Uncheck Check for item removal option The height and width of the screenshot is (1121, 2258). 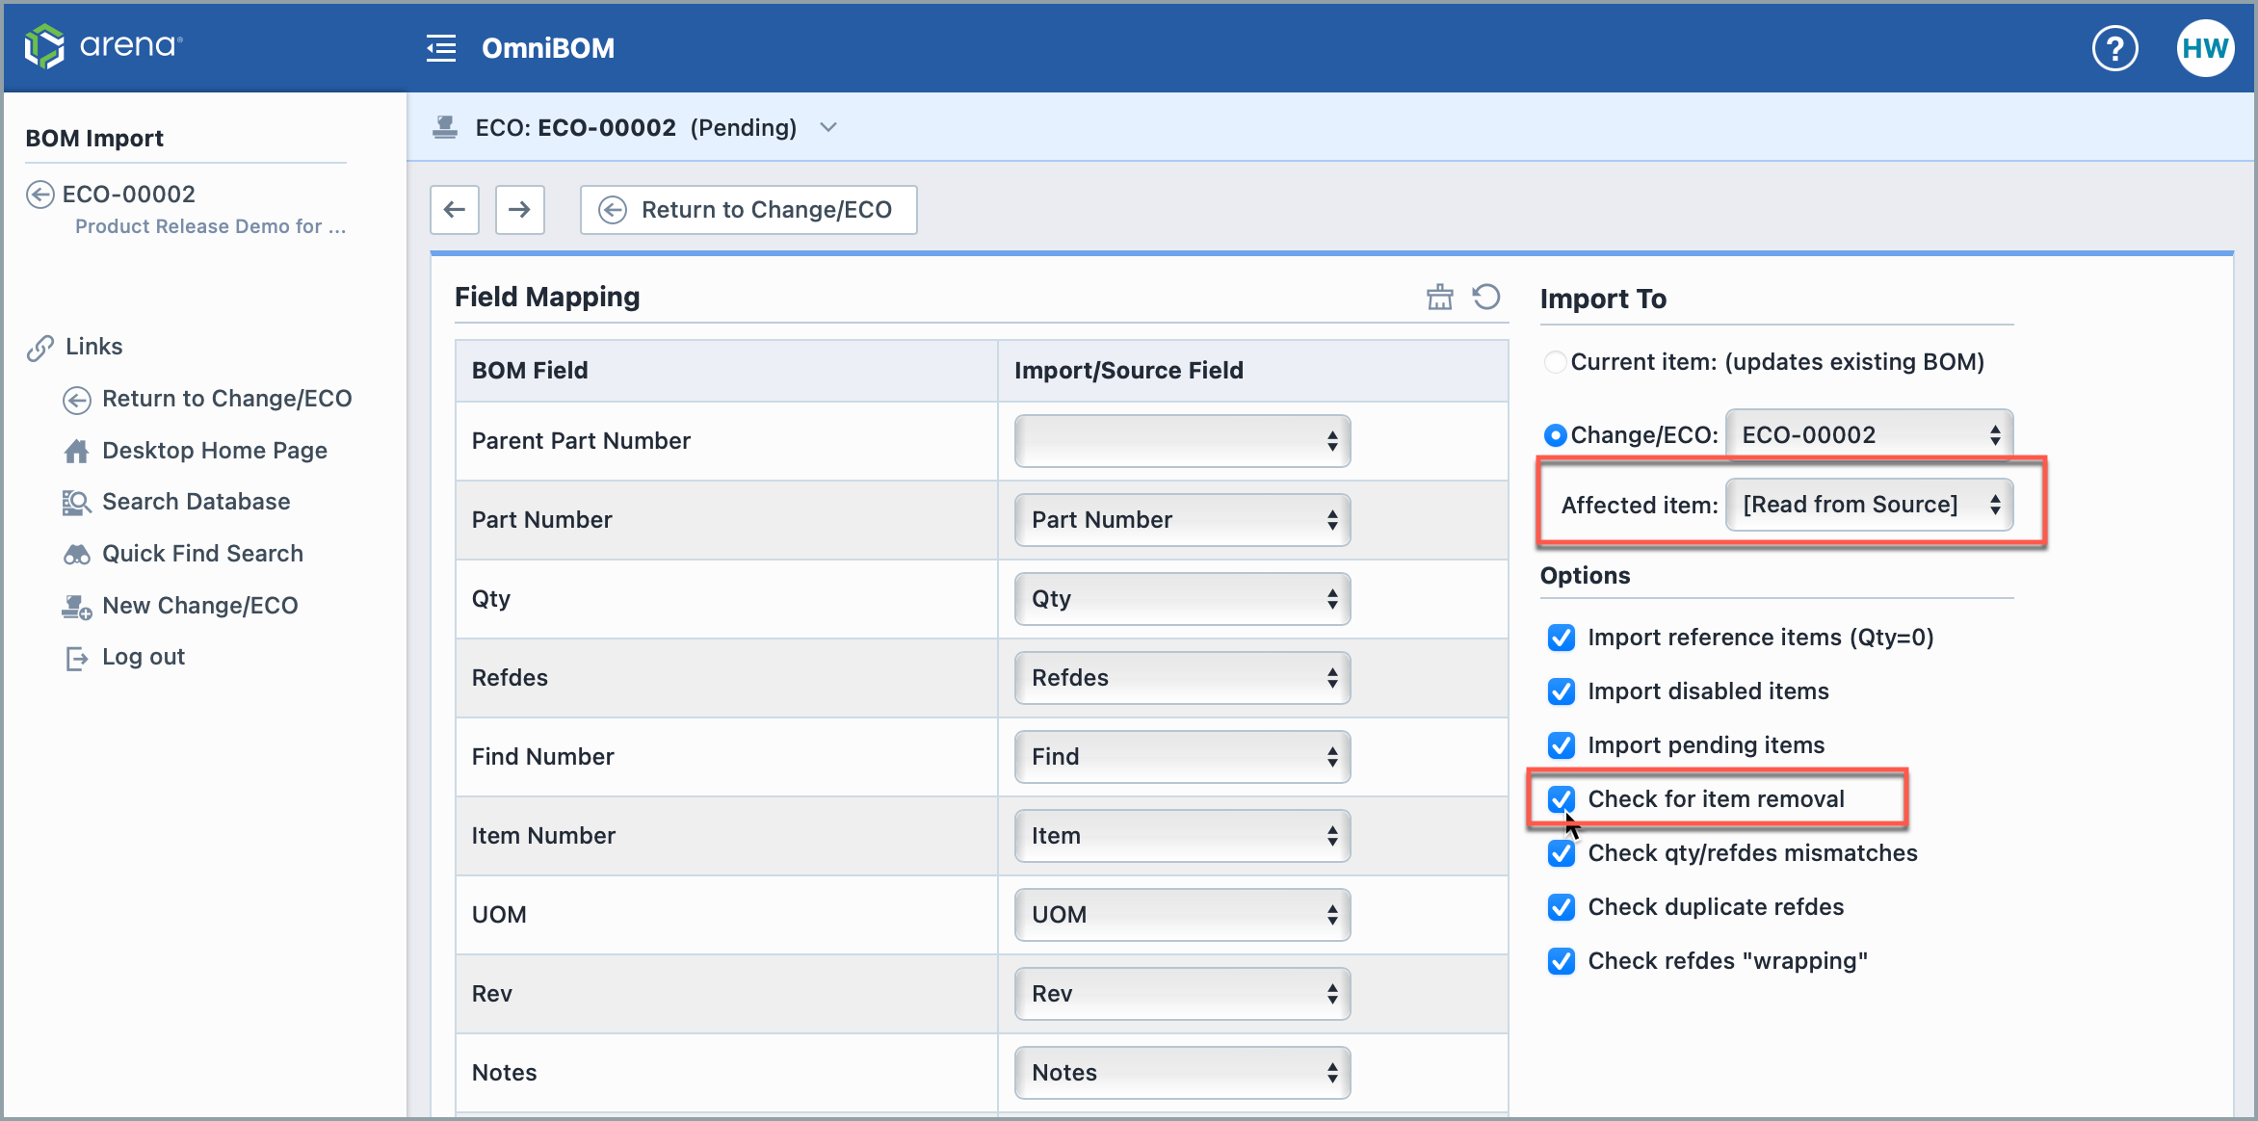[x=1561, y=799]
